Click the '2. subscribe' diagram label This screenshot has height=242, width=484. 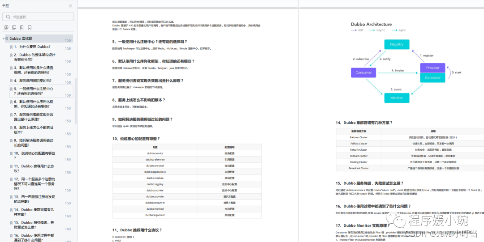pos(361,59)
